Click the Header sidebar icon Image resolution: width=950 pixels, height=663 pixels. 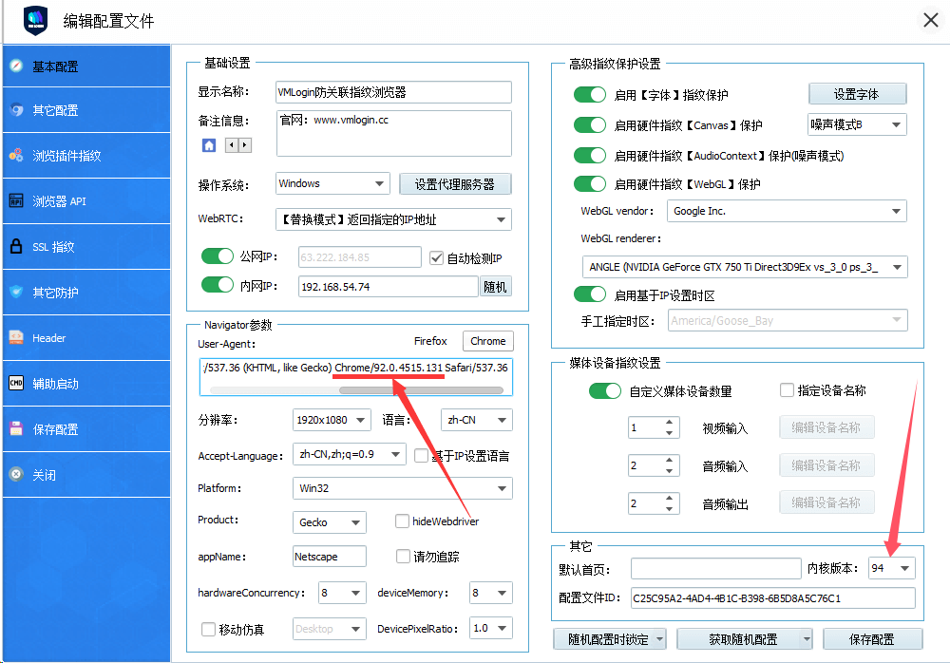click(x=16, y=337)
